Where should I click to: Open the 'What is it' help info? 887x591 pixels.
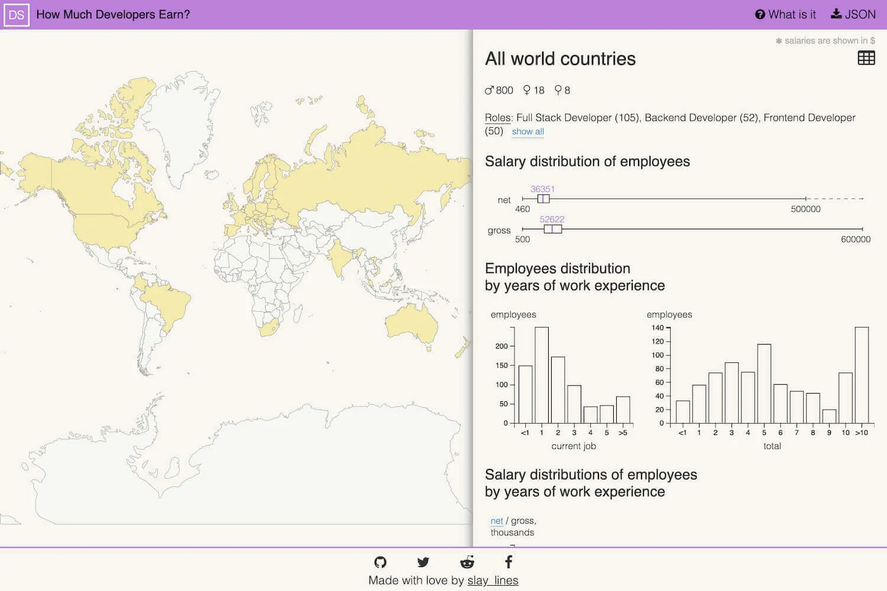click(785, 15)
